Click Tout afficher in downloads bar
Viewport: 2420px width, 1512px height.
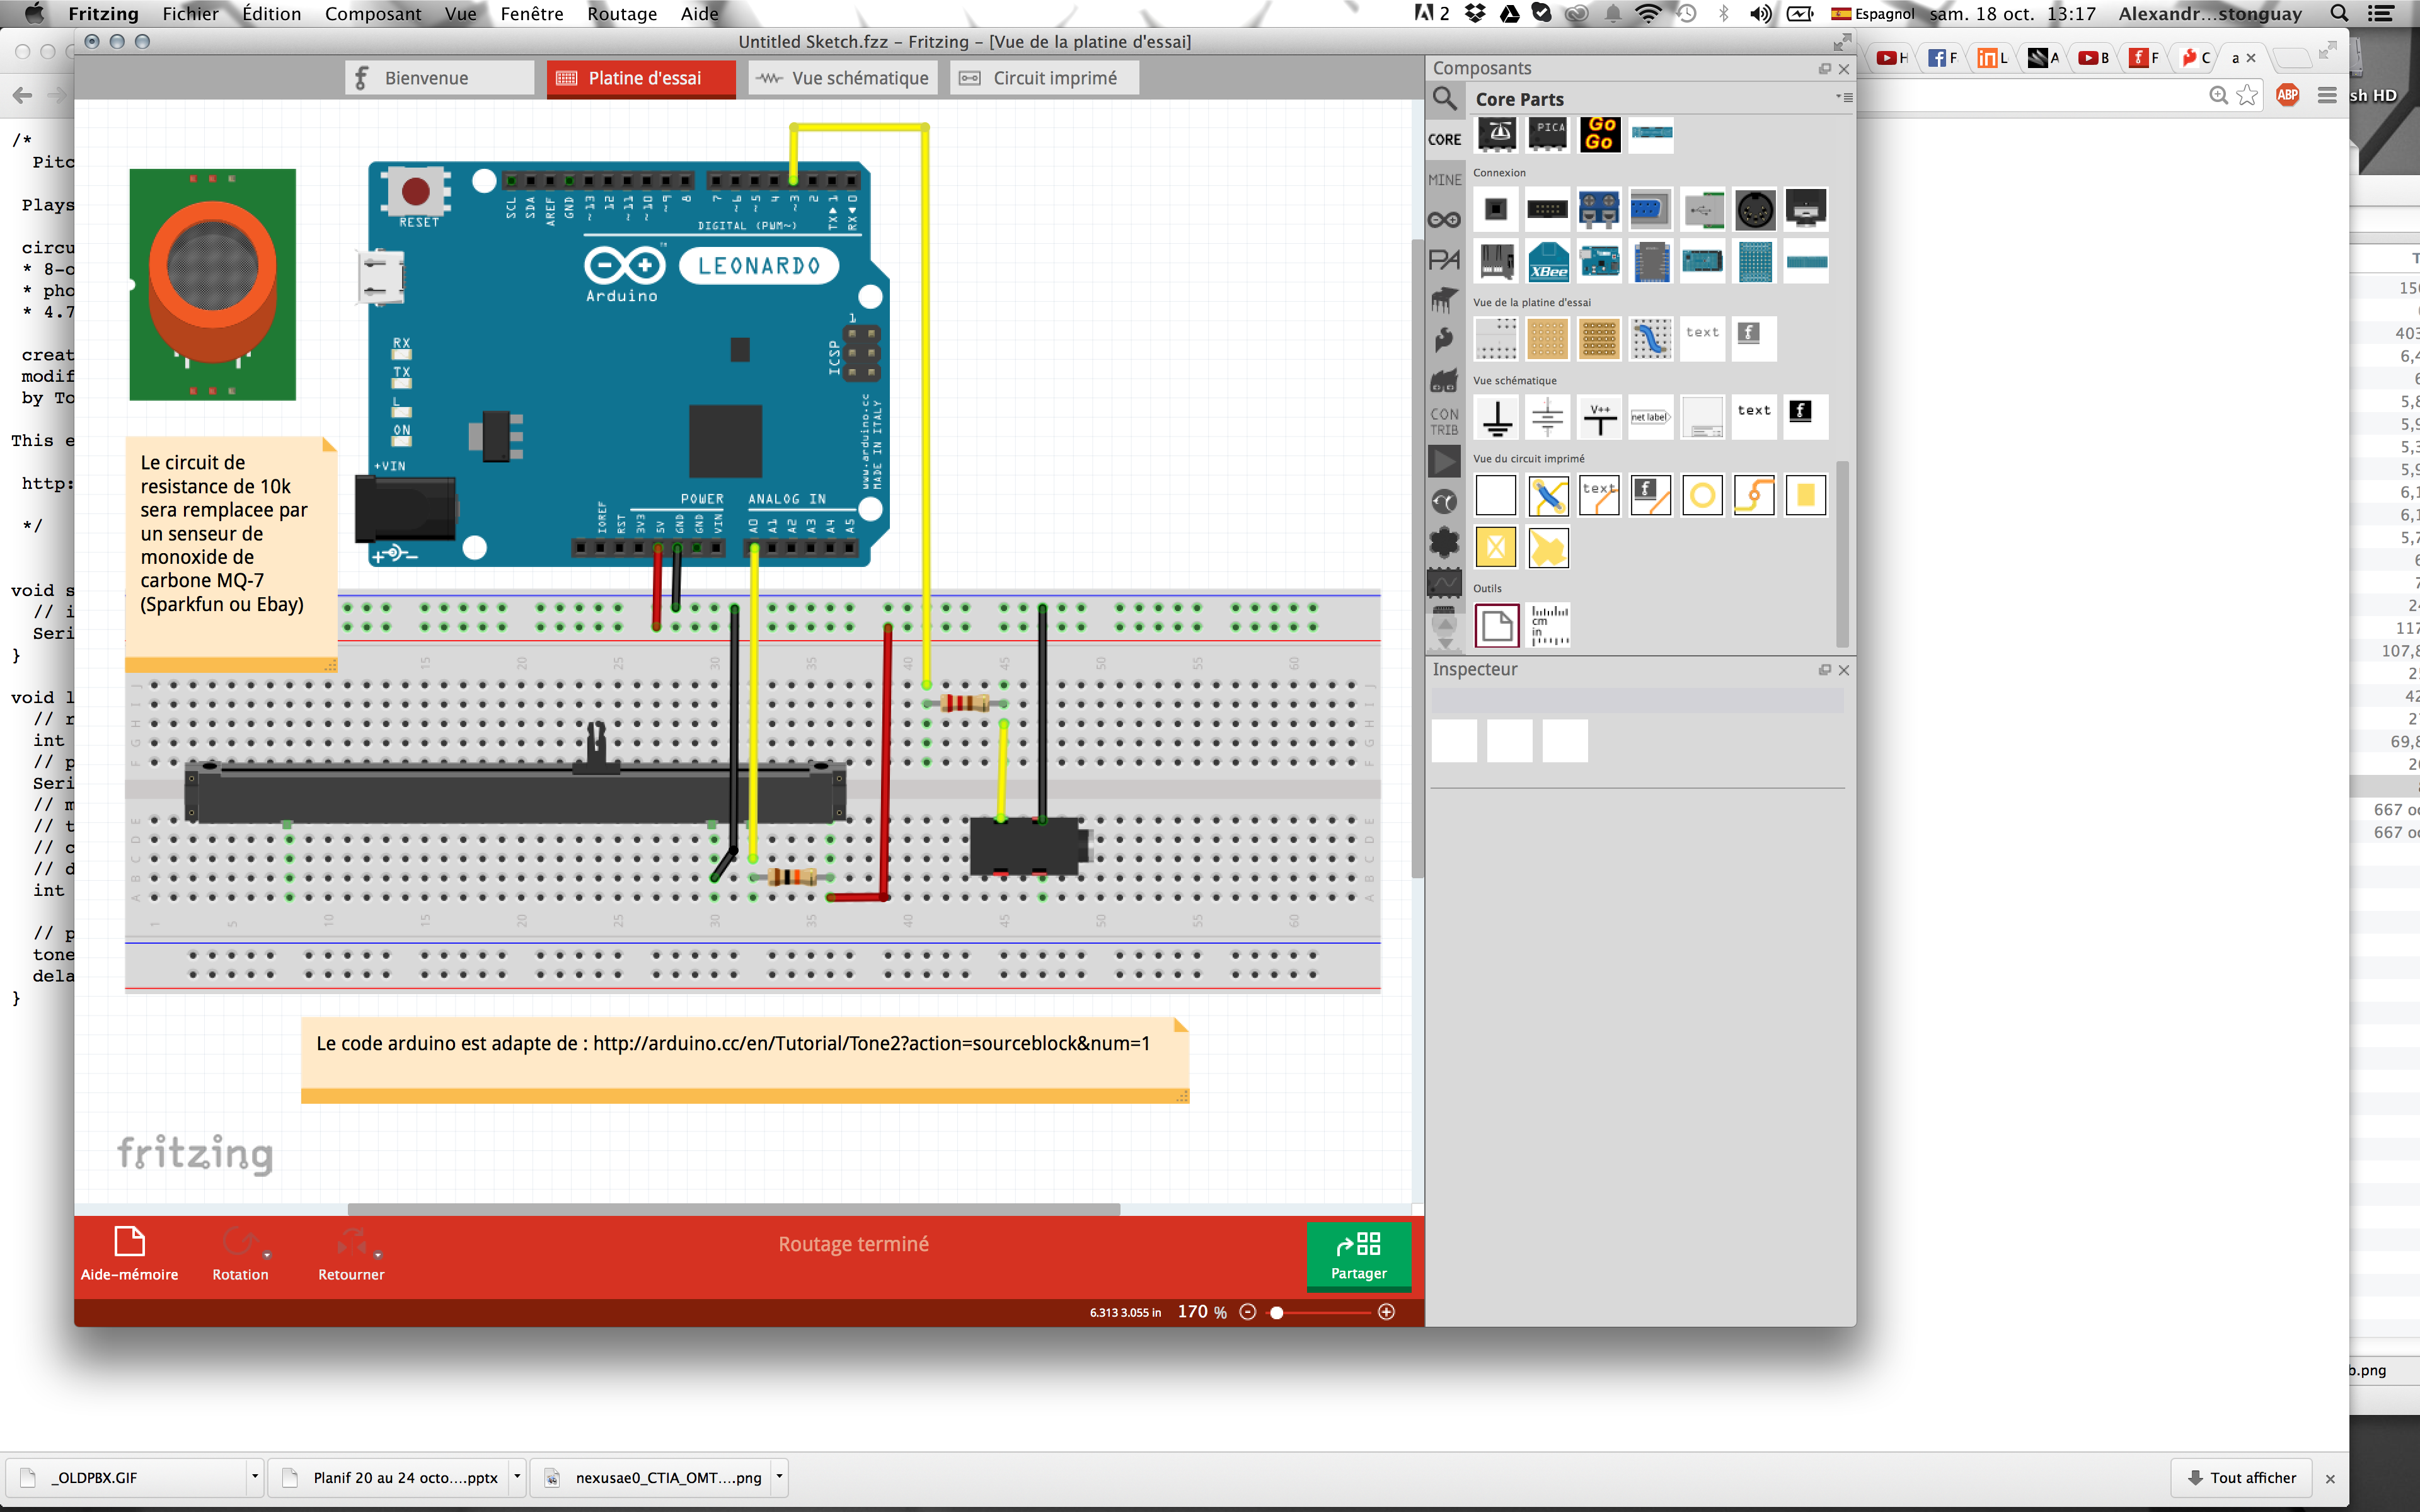(x=2241, y=1477)
